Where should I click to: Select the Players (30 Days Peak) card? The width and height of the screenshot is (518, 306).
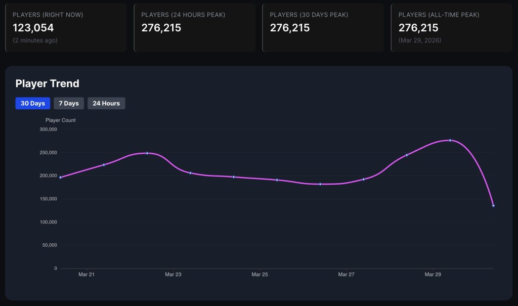point(323,27)
